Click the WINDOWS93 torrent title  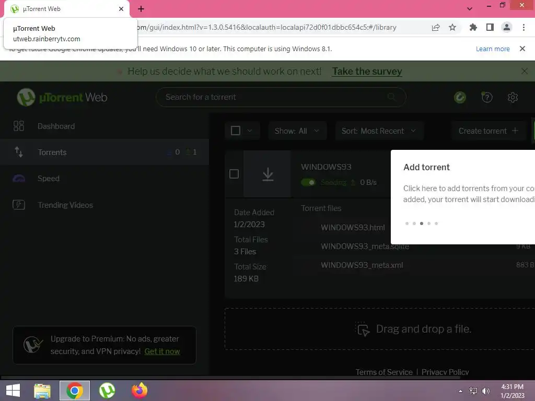[326, 167]
